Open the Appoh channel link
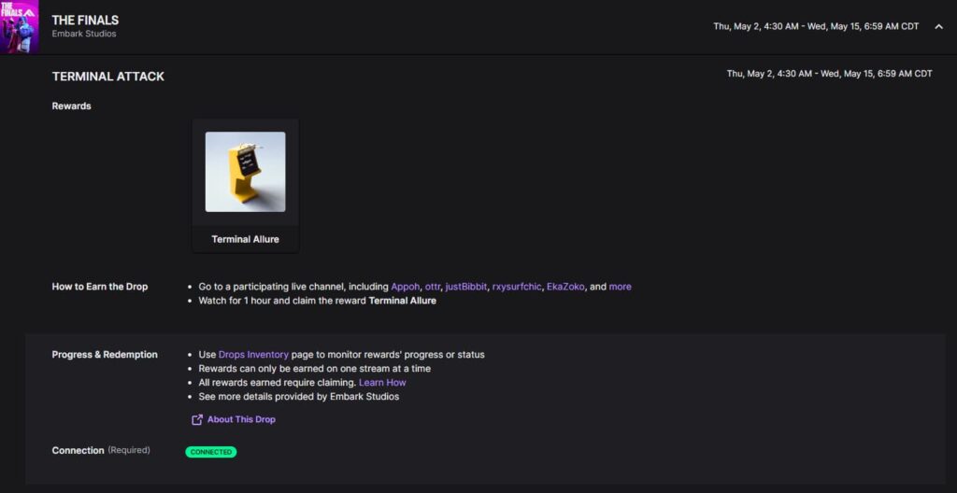 click(x=406, y=286)
